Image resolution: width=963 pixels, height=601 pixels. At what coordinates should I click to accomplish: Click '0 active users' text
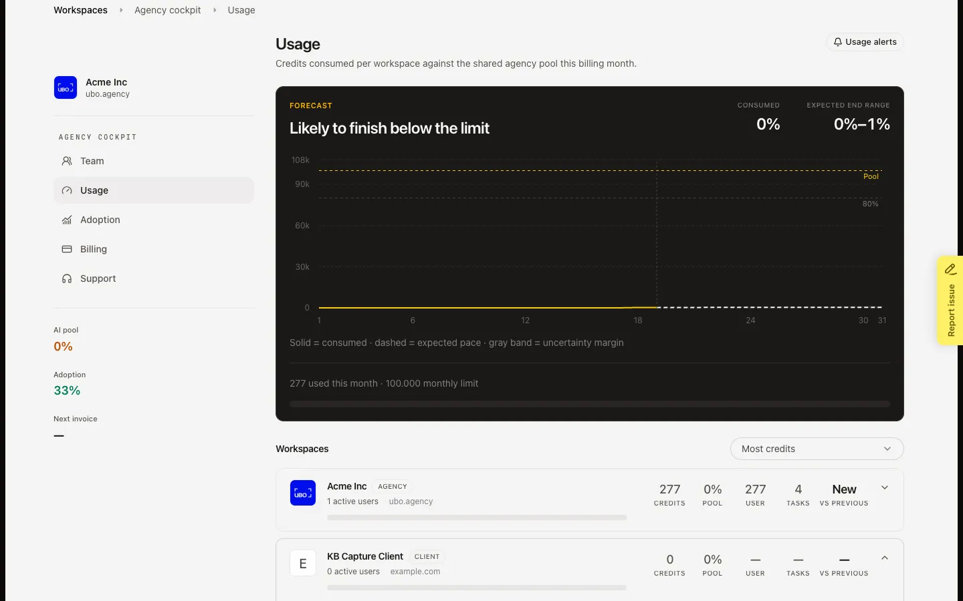353,572
